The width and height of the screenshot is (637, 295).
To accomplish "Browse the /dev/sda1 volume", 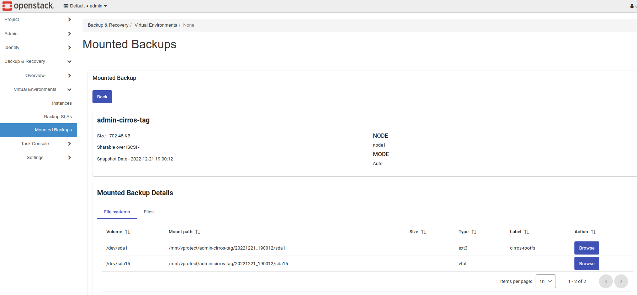I will point(586,248).
